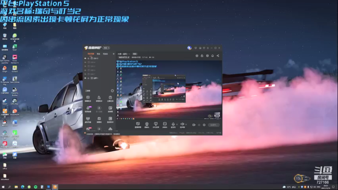Open the settings gear in streaming app
The height and width of the screenshot is (190, 338).
point(204,125)
